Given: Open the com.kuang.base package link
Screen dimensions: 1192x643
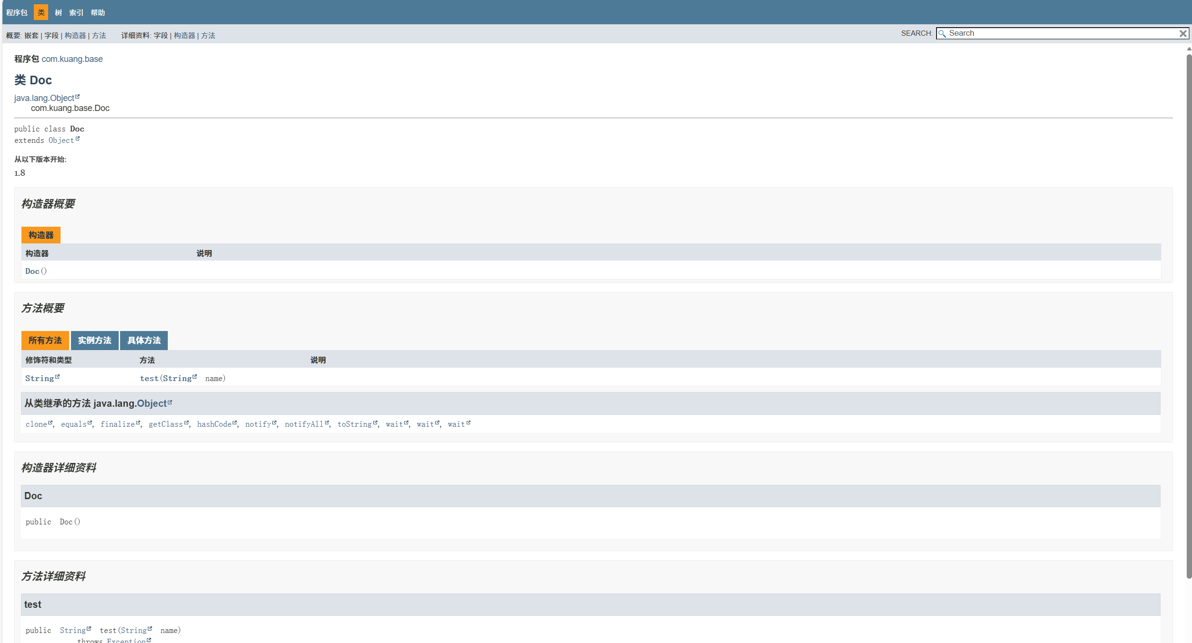Looking at the screenshot, I should pos(72,59).
